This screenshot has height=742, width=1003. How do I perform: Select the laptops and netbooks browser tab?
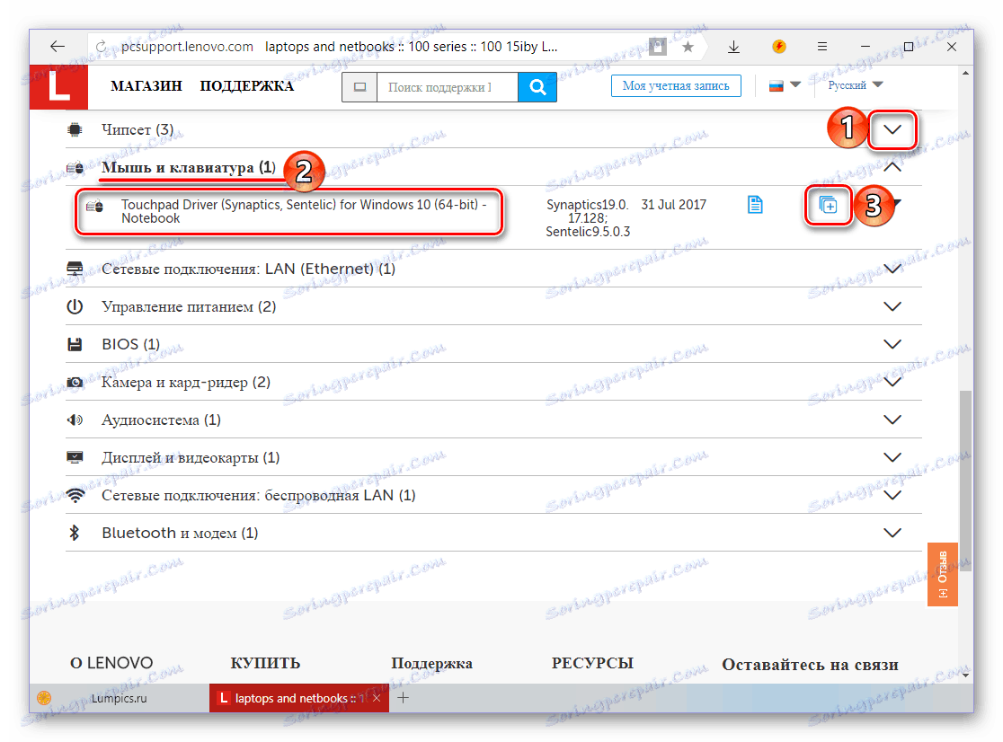(x=293, y=698)
